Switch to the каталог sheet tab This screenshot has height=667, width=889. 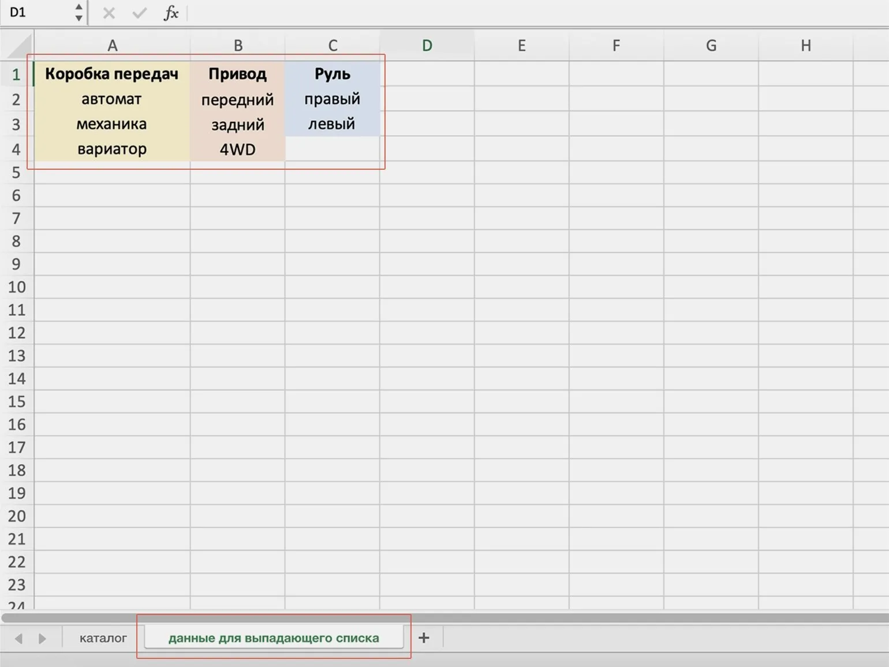103,638
